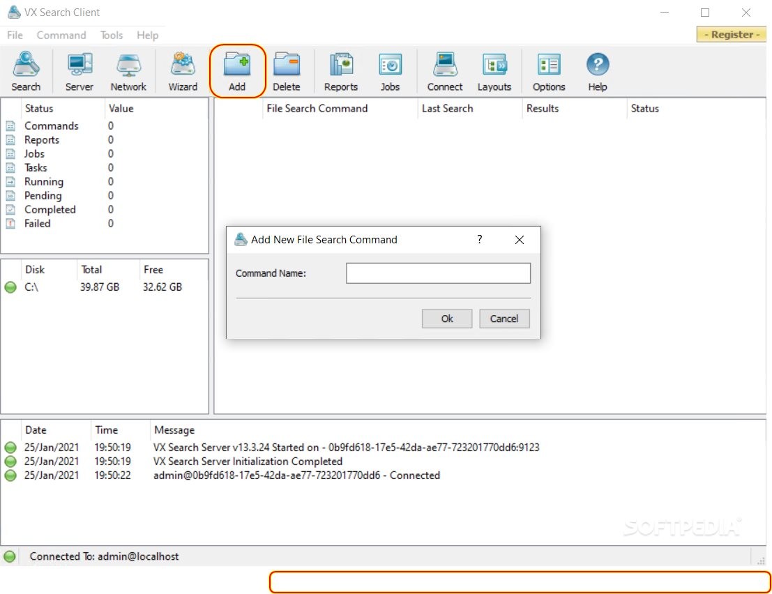Focus the Command Name input field
The width and height of the screenshot is (772, 594).
tap(438, 273)
